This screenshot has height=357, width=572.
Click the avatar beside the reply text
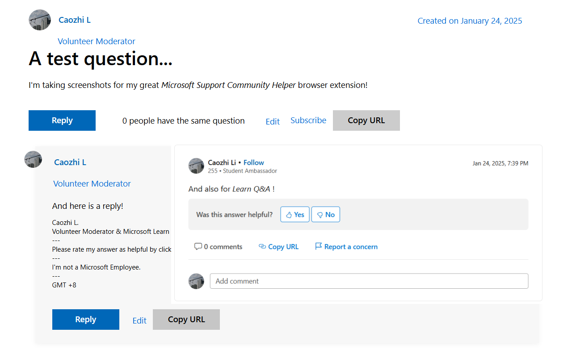coord(33,159)
